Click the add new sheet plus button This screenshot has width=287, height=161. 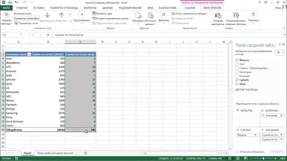tap(85, 153)
